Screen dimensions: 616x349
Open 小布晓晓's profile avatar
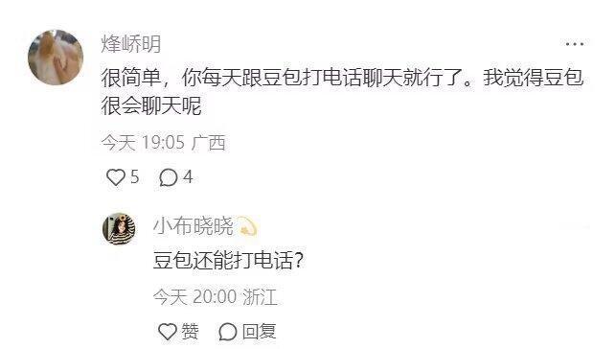(119, 229)
